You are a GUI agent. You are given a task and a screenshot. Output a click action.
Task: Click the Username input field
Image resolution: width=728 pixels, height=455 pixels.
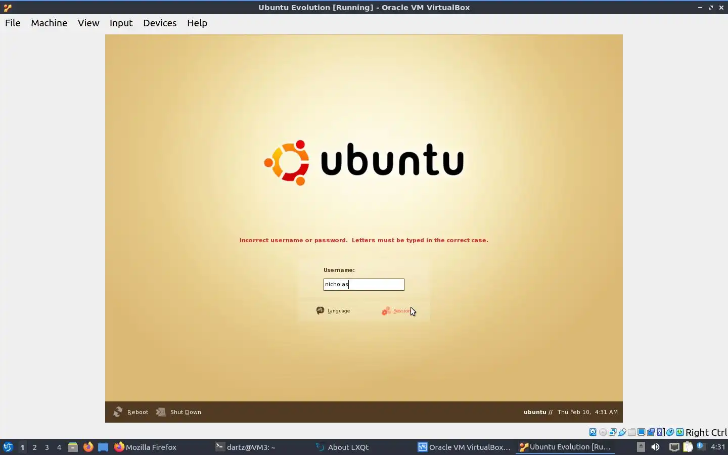click(x=364, y=285)
